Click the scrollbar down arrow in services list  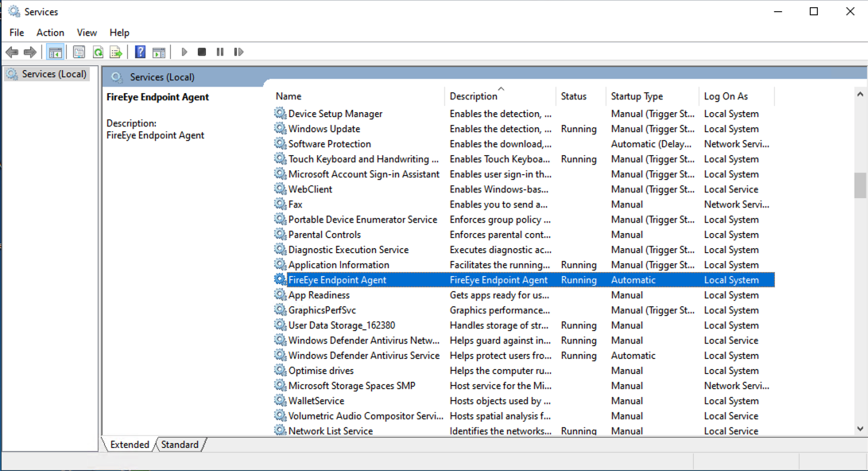[x=860, y=428]
